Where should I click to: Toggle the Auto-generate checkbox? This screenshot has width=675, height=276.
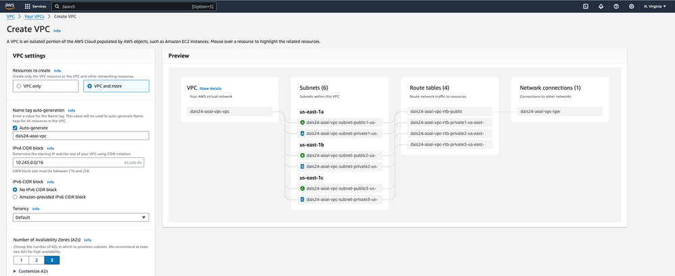point(16,128)
